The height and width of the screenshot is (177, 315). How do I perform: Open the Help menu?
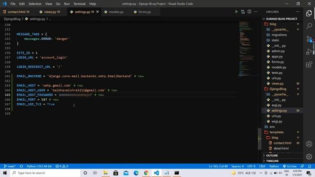point(93,4)
